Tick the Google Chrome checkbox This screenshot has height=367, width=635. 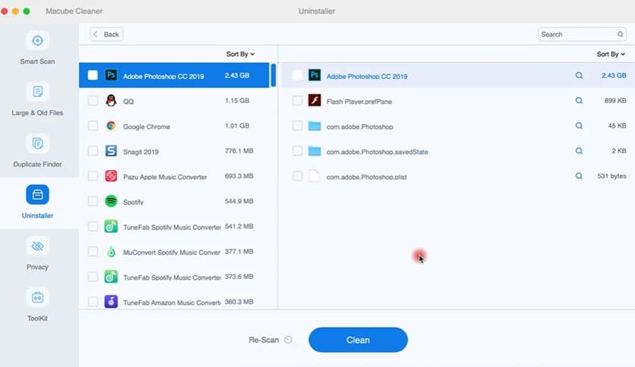[x=93, y=126]
